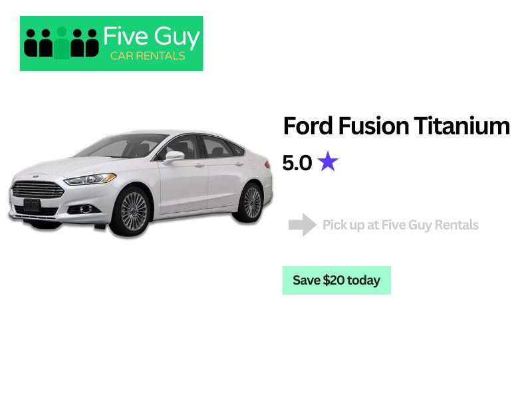
Task: Click the car's side mirror
Action: pyautogui.click(x=174, y=157)
